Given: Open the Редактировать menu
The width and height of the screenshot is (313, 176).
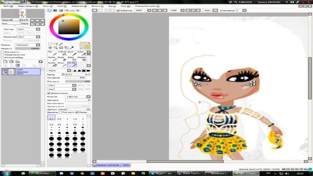Looking at the screenshot, I should tap(28, 6).
